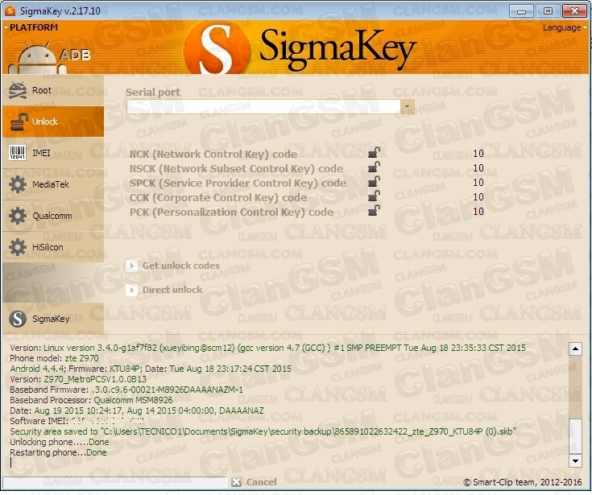Select the Unlock tab
Viewport: 592px width, 495px height.
[x=53, y=122]
